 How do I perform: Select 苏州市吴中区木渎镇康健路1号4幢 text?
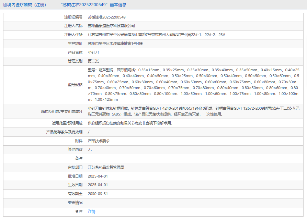[115, 44]
